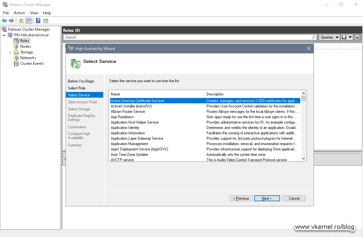
Task: Click the Storage tree icon
Action: coord(16,52)
